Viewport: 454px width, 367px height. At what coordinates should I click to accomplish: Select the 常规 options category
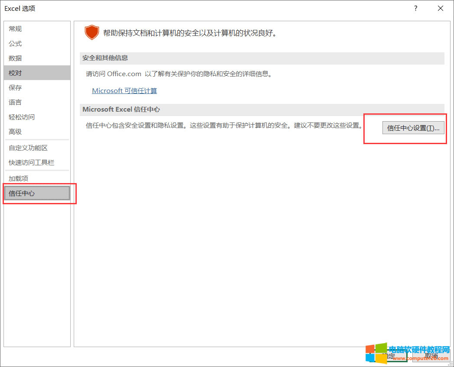[x=15, y=29]
